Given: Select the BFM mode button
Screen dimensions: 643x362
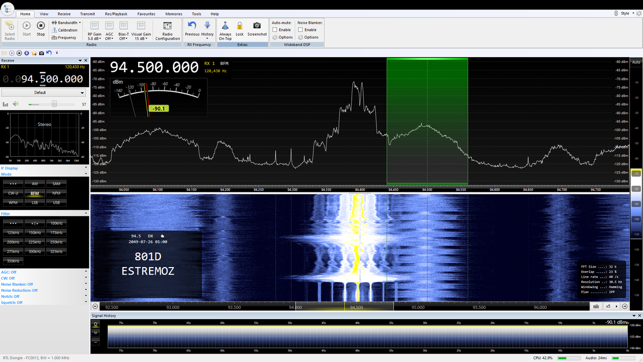Looking at the screenshot, I should point(34,193).
